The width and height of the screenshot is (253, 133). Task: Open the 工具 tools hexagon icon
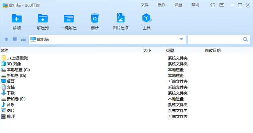[146, 18]
